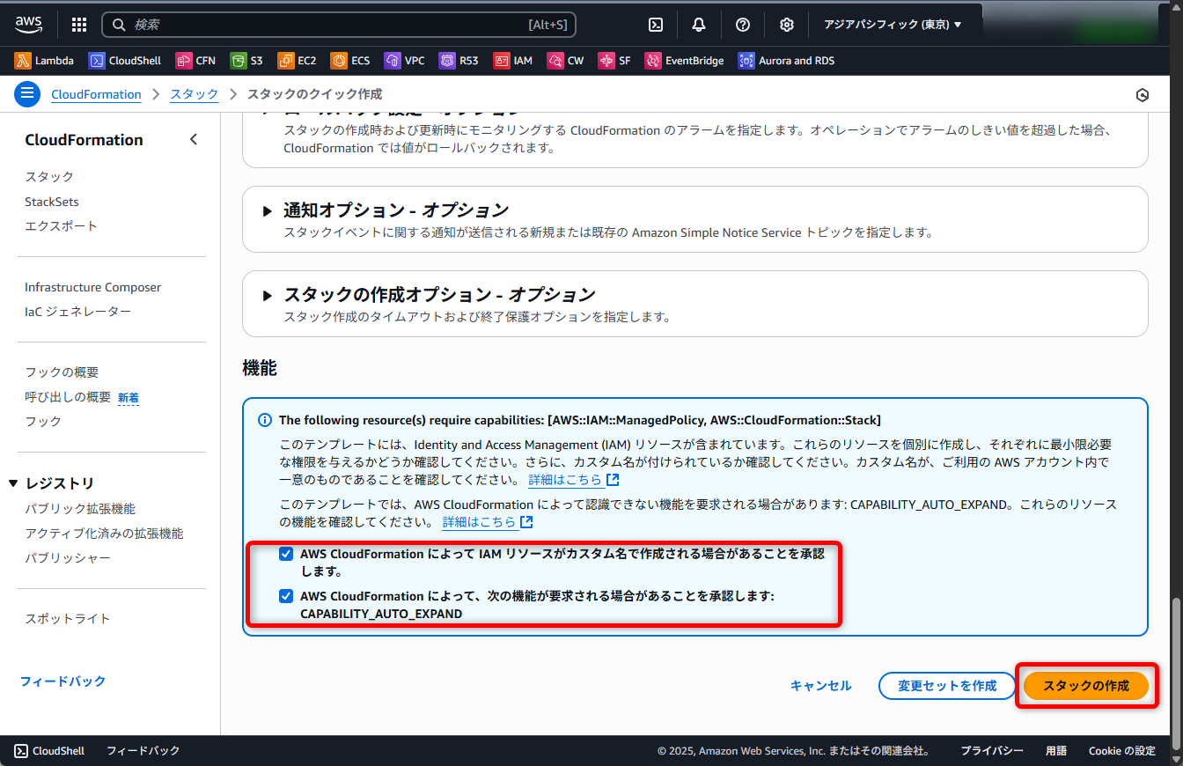Open the help question mark icon
Viewport: 1183px width, 766px height.
coord(743,25)
